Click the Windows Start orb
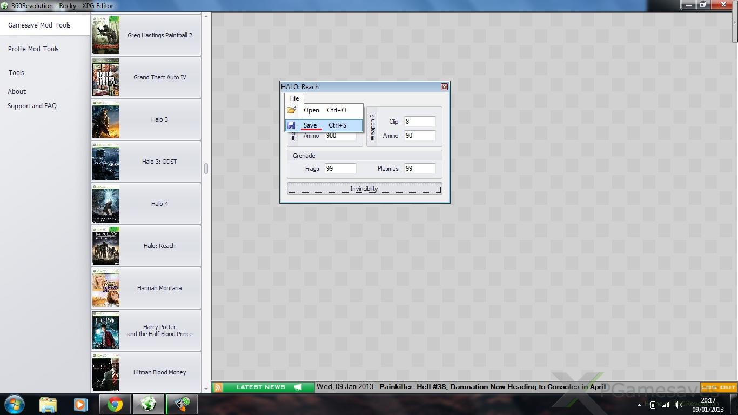The width and height of the screenshot is (738, 415). tap(15, 404)
